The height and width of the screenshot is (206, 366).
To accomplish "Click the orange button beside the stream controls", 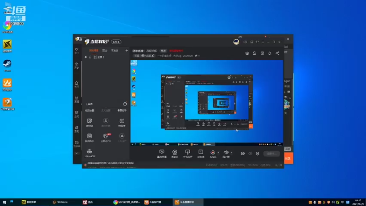I will [289, 158].
